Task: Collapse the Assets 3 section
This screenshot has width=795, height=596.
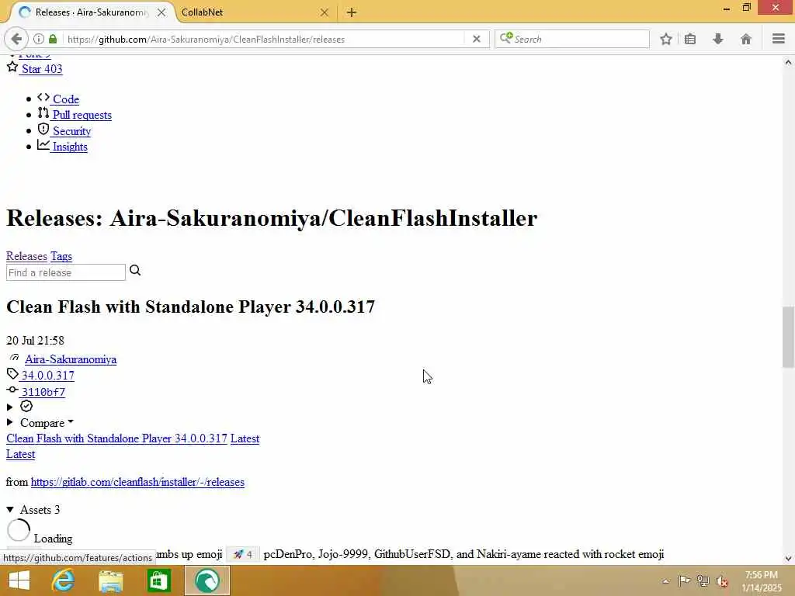Action: coord(33,510)
